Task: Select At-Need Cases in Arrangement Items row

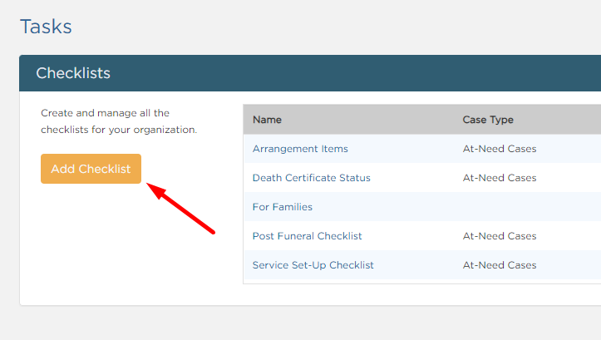Action: tap(500, 149)
